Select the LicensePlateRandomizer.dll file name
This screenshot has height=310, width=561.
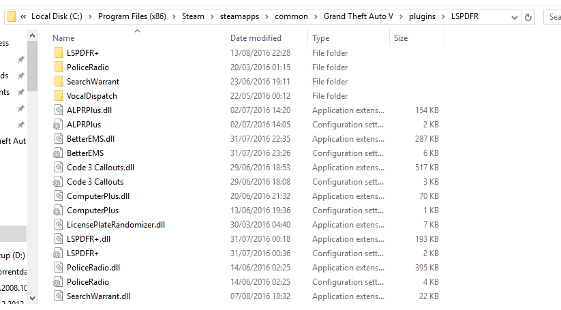point(116,225)
